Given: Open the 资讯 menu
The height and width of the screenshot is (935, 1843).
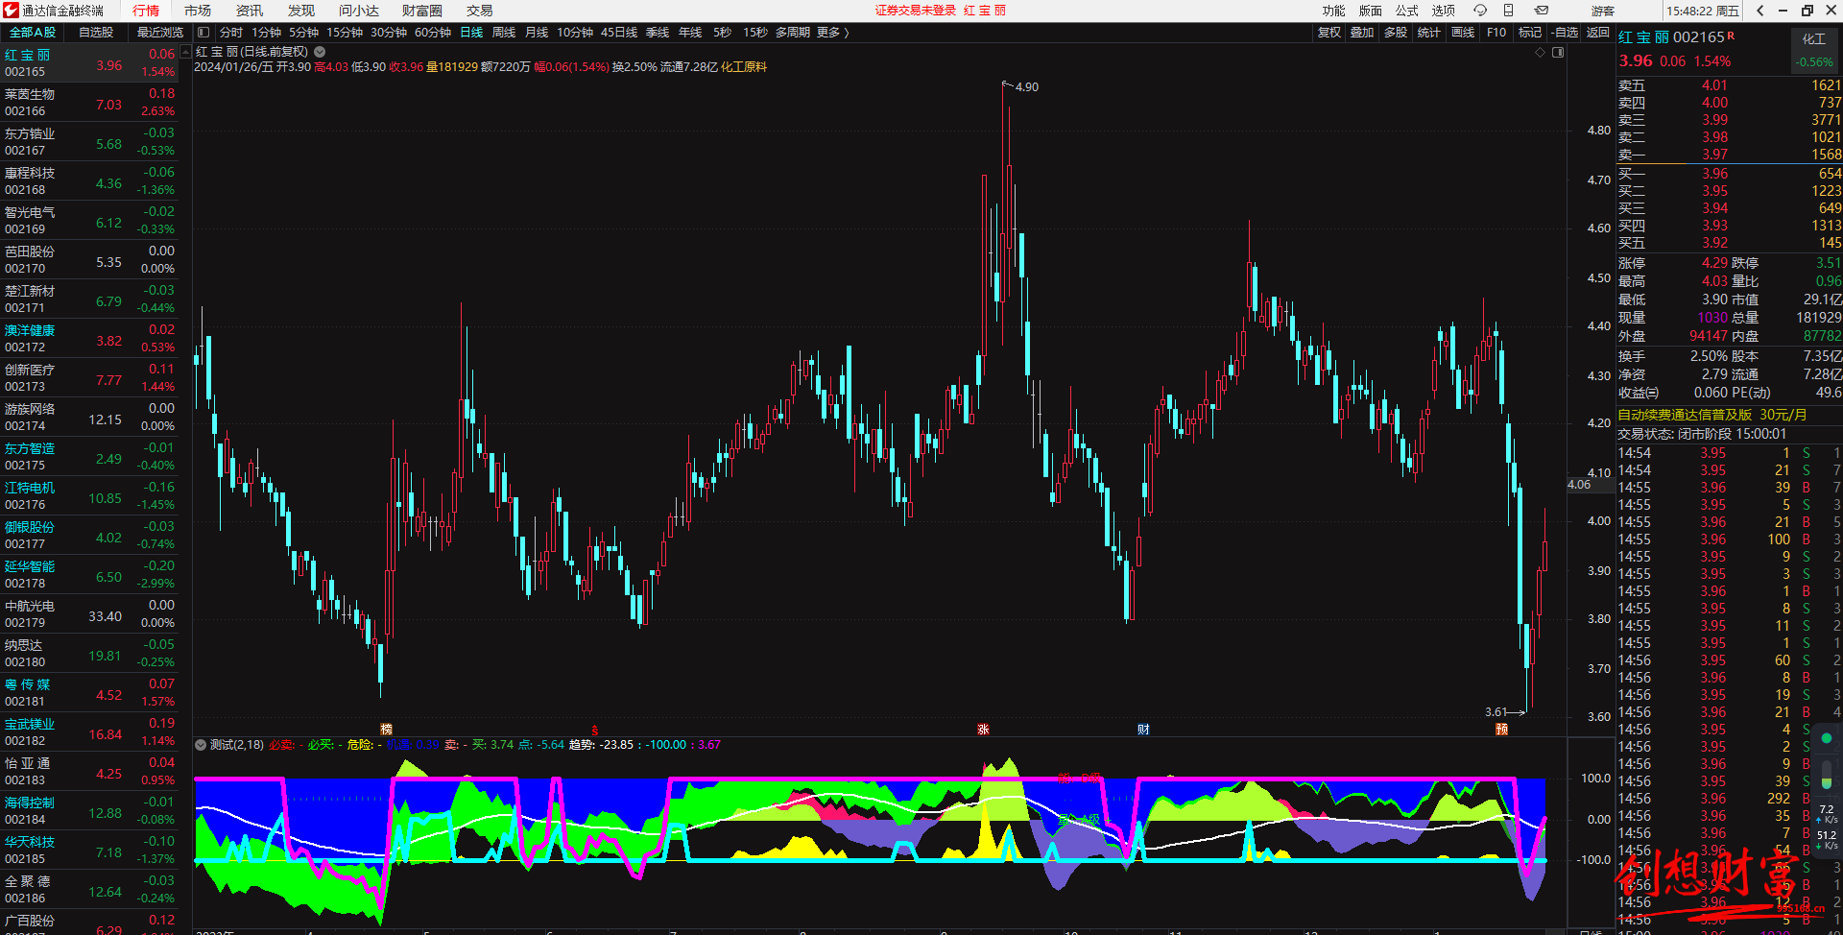Looking at the screenshot, I should pyautogui.click(x=250, y=11).
